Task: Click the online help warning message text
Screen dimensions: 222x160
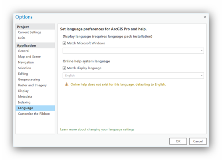Action: [x=118, y=84]
